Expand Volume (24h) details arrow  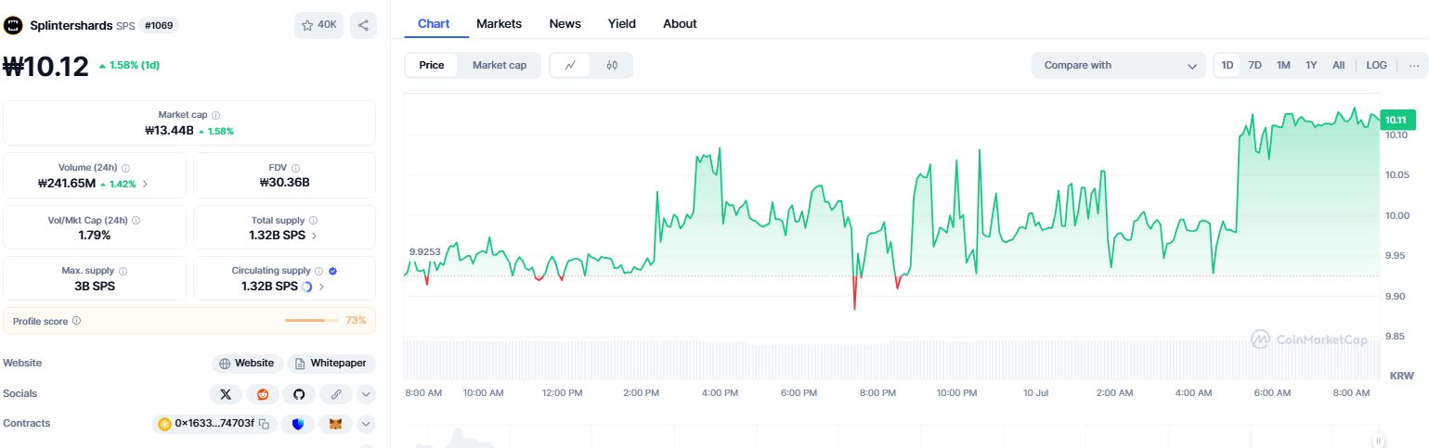click(145, 184)
